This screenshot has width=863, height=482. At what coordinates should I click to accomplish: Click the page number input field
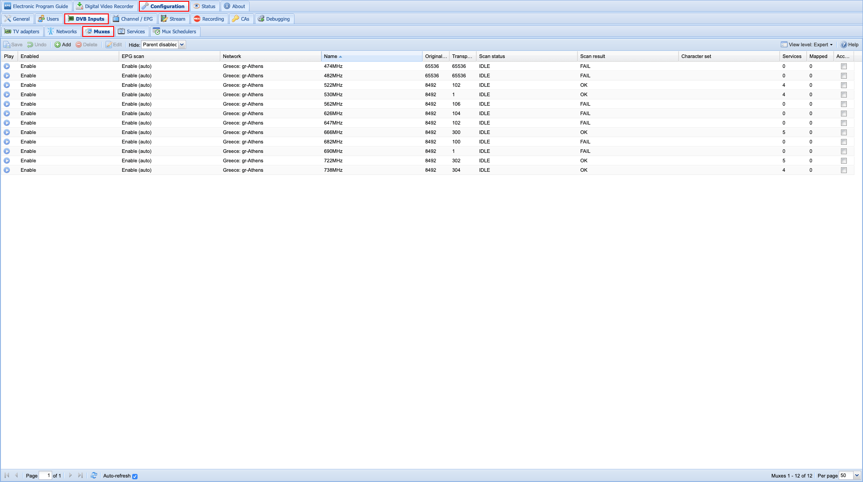click(x=45, y=475)
